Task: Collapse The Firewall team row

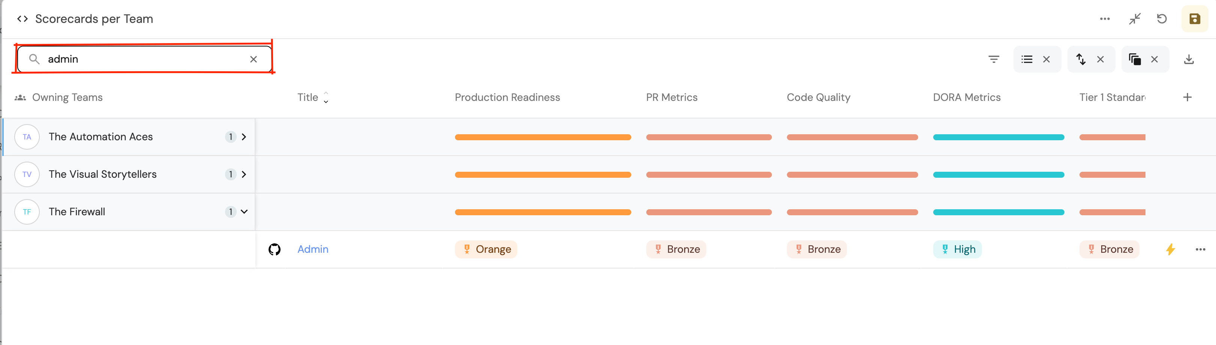Action: [244, 212]
